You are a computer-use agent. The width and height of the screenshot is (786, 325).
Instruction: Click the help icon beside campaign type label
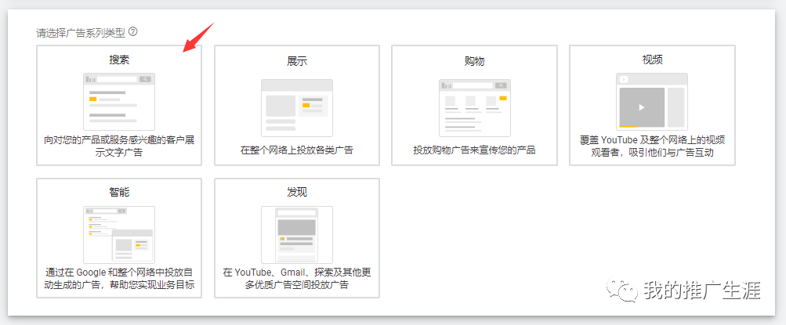tap(133, 32)
